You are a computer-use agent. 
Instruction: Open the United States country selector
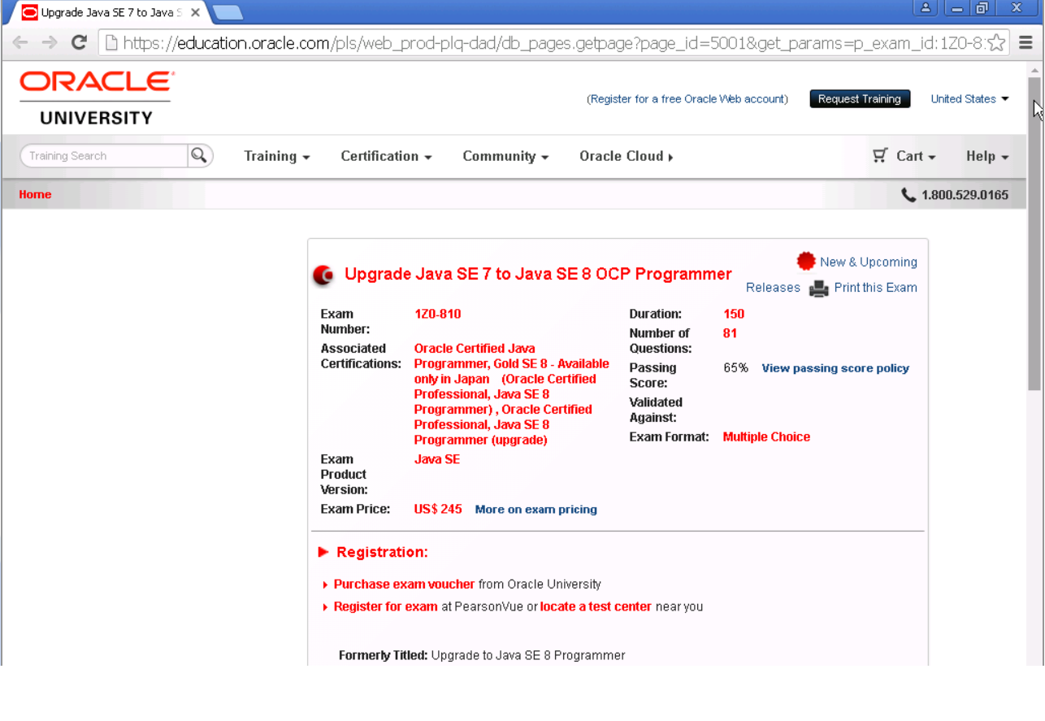tap(969, 99)
